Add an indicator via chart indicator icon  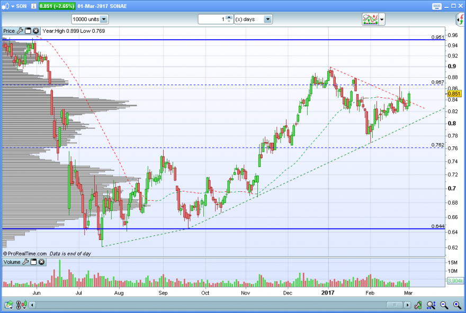tap(370, 19)
